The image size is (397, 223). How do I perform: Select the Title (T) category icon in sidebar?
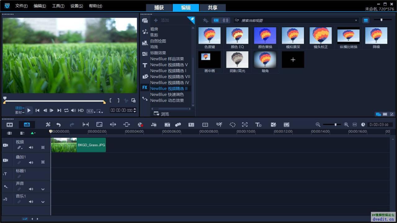[145, 65]
